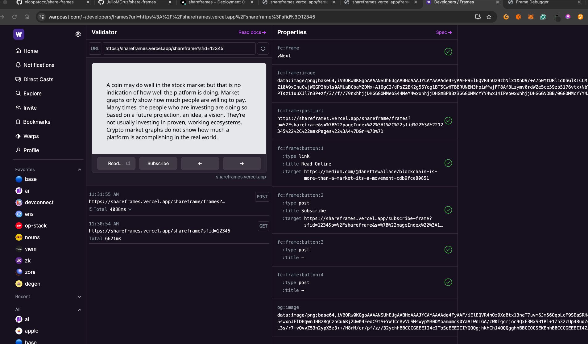Image resolution: width=588 pixels, height=344 pixels.
Task: Click the refresh validator URL button
Action: [x=263, y=48]
